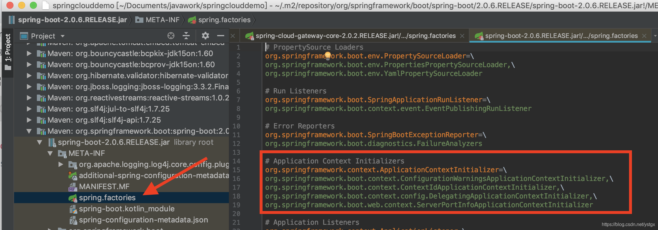
Task: Click line number 15 in the gutter
Action: click(x=237, y=170)
